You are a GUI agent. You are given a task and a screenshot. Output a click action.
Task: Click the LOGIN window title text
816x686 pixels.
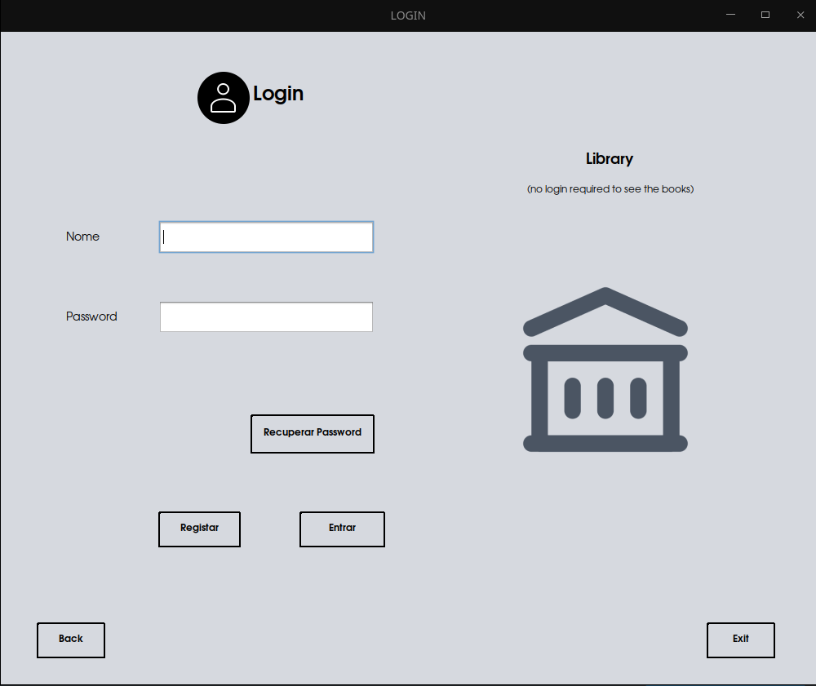tap(408, 15)
